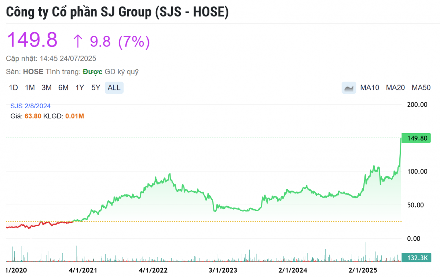Click the green Được status text
This screenshot has width=440, height=277.
[x=92, y=72]
